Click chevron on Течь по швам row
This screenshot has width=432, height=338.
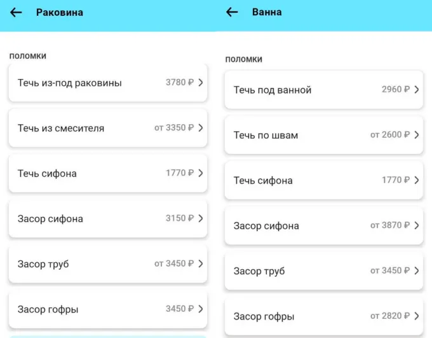point(417,135)
